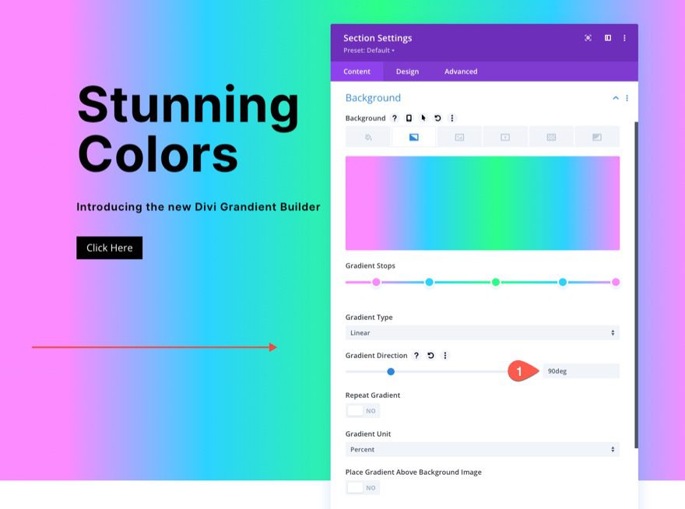The height and width of the screenshot is (509, 685).
Task: Select the first pink gradient stop
Action: pos(376,283)
